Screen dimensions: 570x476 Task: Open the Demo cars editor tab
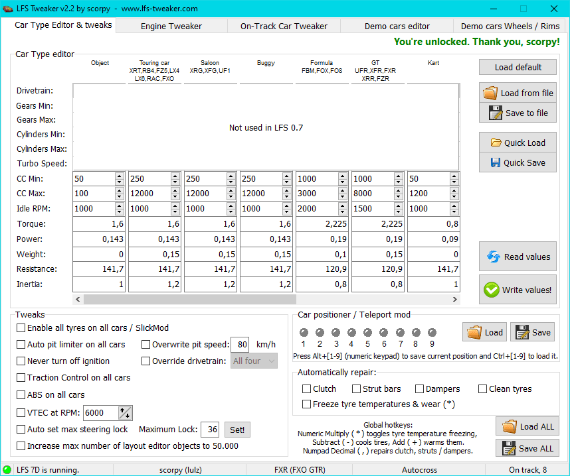pos(397,26)
